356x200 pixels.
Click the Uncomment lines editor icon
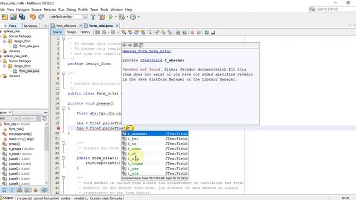(x=213, y=32)
